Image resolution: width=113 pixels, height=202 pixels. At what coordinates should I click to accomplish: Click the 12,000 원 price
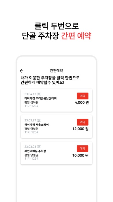[80, 129]
